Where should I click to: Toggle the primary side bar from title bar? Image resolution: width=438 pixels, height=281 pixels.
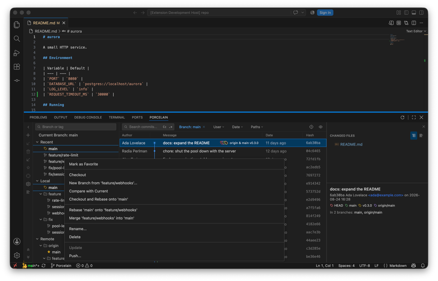tap(406, 13)
